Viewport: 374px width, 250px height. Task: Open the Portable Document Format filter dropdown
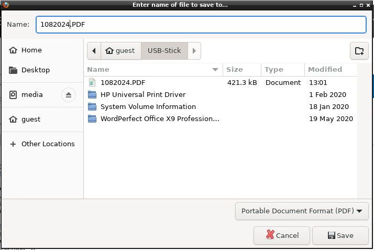pyautogui.click(x=302, y=211)
